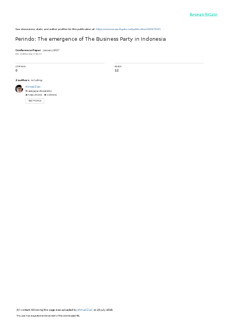Open the researchgate.net publication URL link
Image resolution: width=229 pixels, height=323 pixels.
pyautogui.click(x=128, y=29)
